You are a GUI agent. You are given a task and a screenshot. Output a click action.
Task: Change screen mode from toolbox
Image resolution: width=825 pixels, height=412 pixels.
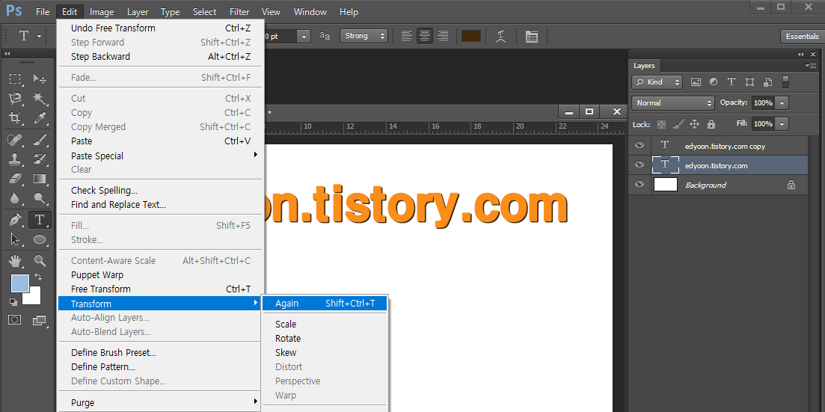40,319
